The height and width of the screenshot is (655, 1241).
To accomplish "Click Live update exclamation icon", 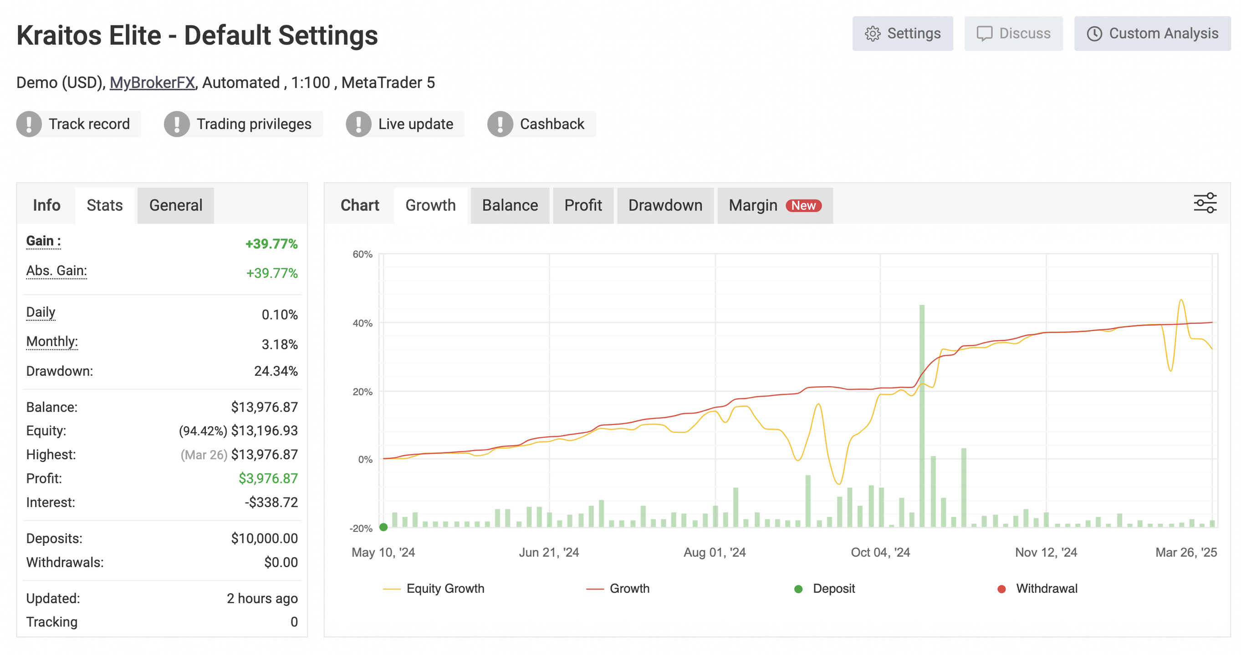I will [x=358, y=124].
